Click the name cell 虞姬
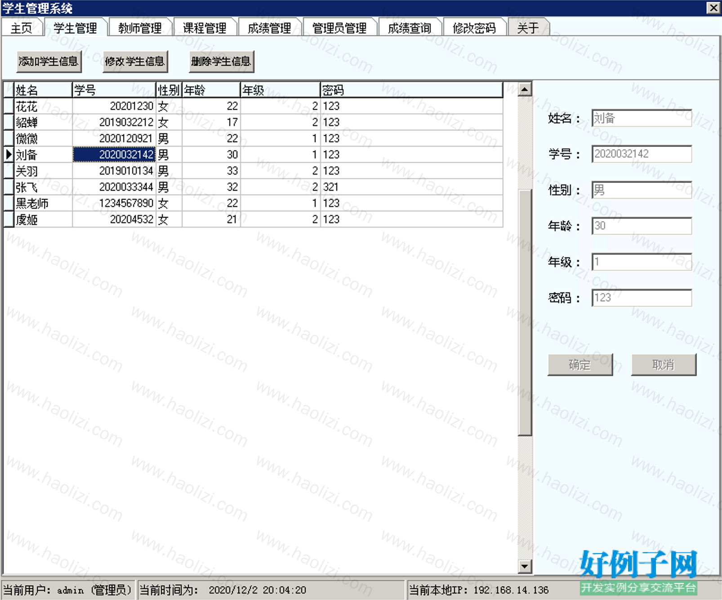The width and height of the screenshot is (722, 600). 43,219
